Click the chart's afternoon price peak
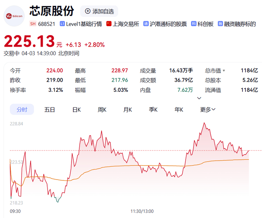 (204, 123)
